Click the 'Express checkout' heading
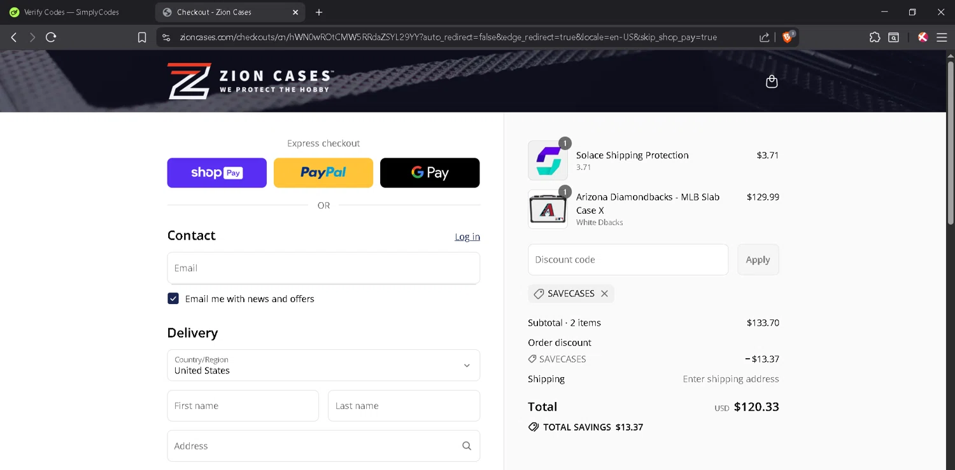 pyautogui.click(x=323, y=143)
